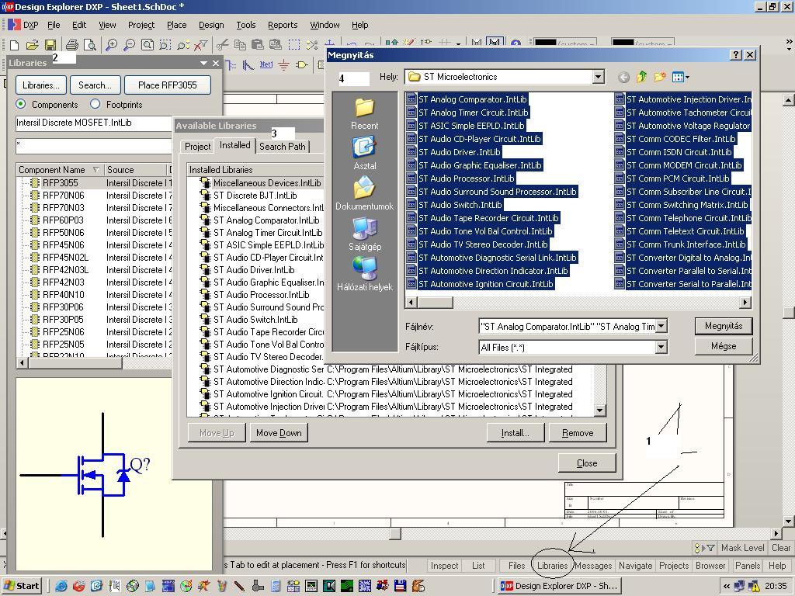795x596 pixels.
Task: Click the Deselect All icon
Action: [x=312, y=45]
